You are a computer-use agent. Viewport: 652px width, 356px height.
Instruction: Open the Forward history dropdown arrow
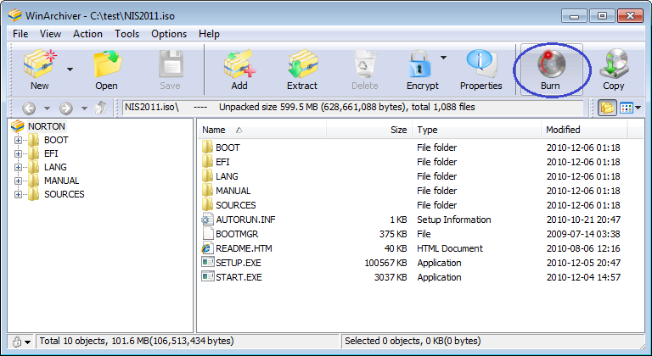point(84,108)
